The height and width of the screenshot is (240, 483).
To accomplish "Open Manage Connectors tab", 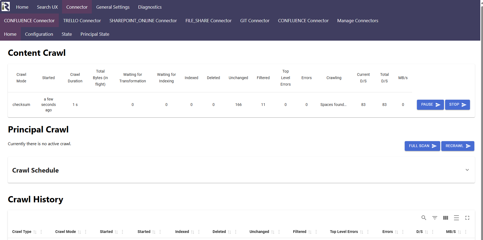I will [358, 21].
